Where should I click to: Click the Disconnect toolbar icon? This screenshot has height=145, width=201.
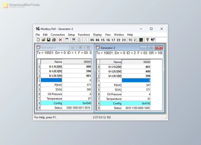(x=79, y=40)
